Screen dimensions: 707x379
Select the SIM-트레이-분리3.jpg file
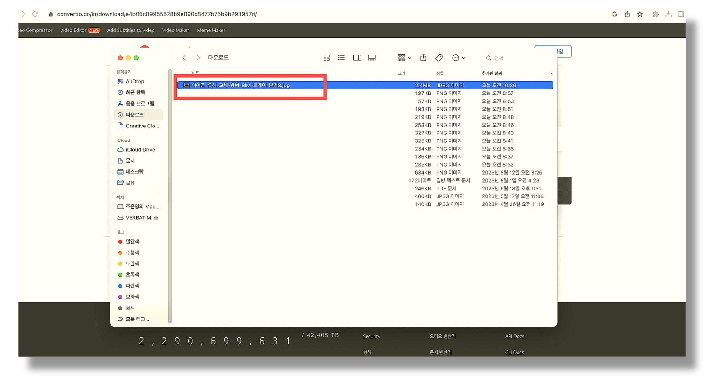(x=365, y=85)
